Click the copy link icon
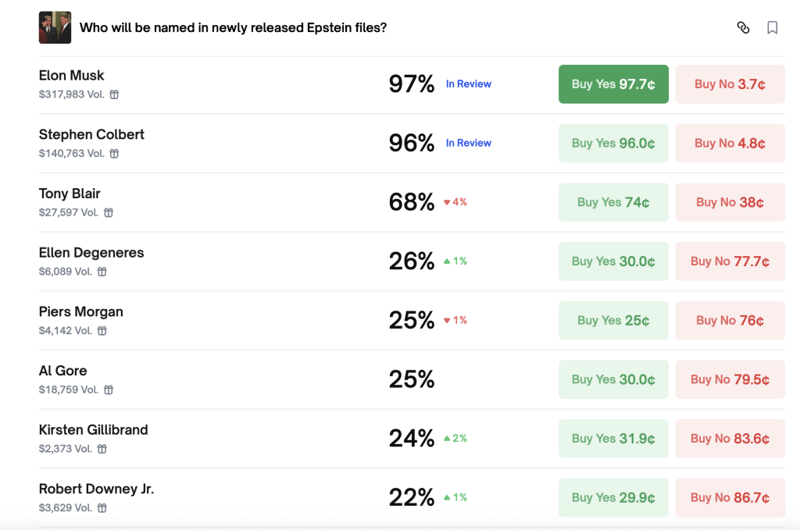 pyautogui.click(x=743, y=28)
